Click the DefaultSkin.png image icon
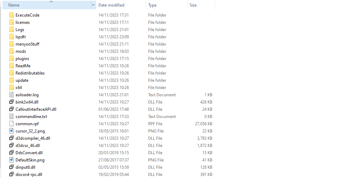Viewport: 346px width, 178px height. pos(11,160)
